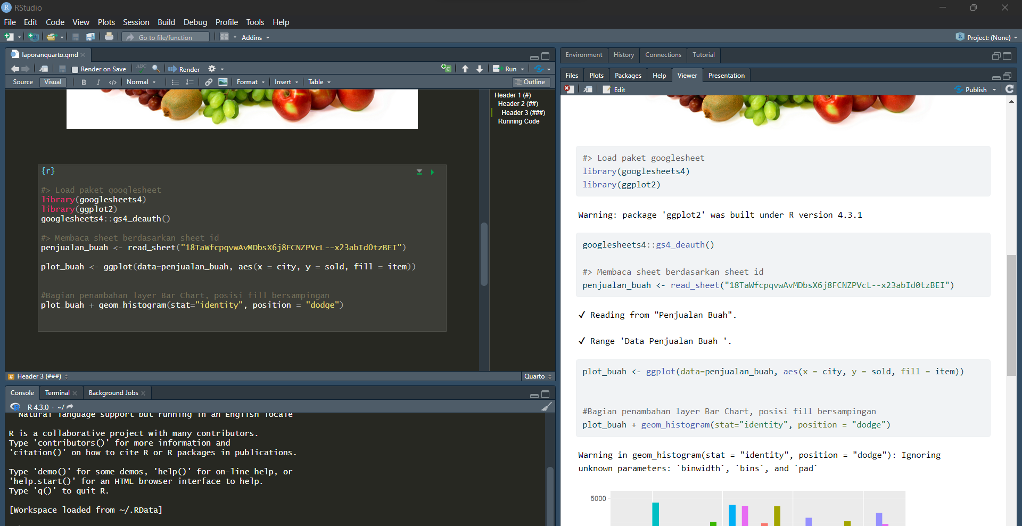Open the Run options dropdown arrow
The image size is (1022, 526).
[522, 69]
